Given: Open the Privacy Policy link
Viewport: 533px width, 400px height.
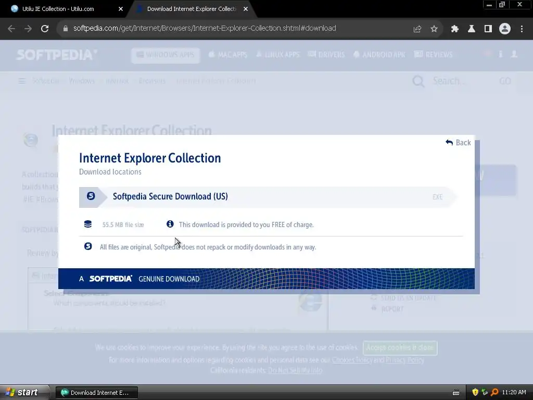Looking at the screenshot, I should click(405, 360).
